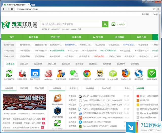Open the MAC下载 navigation item
Viewport: 162px width, 133px height.
pos(98,37)
